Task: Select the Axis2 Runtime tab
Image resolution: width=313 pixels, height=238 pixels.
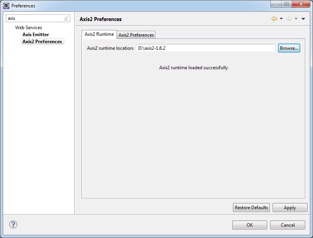Action: point(99,34)
